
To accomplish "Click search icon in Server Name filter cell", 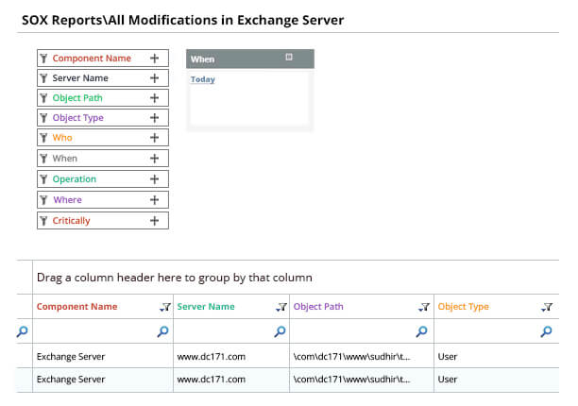I will pos(280,331).
